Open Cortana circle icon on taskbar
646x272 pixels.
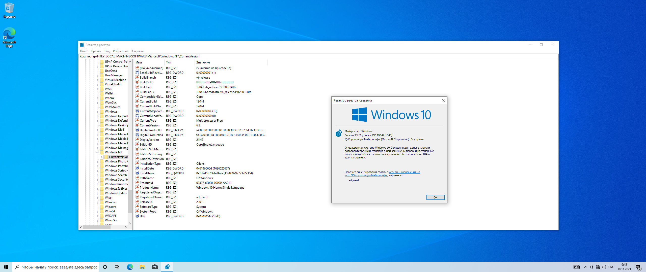click(105, 267)
